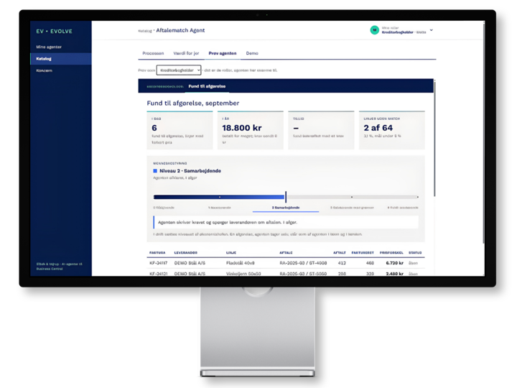517x388 pixels.
Task: Click the Prisforskel column header
Action: 391,253
